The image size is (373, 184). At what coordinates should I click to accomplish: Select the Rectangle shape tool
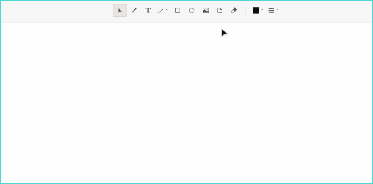(178, 11)
